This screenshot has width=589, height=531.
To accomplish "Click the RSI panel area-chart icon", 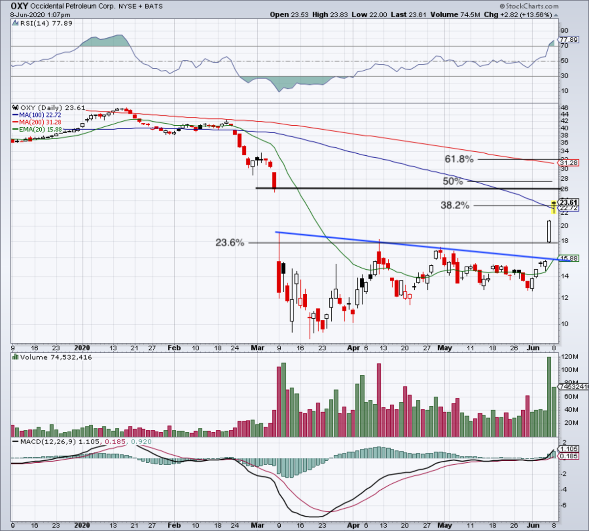I will click(x=15, y=23).
